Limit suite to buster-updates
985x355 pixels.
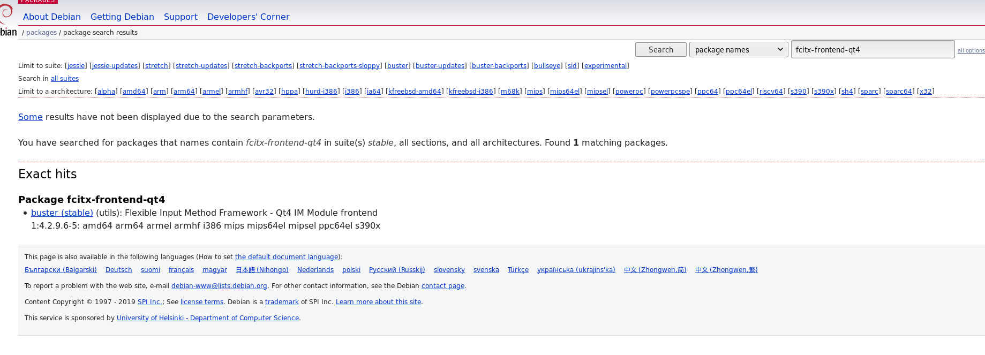point(440,66)
